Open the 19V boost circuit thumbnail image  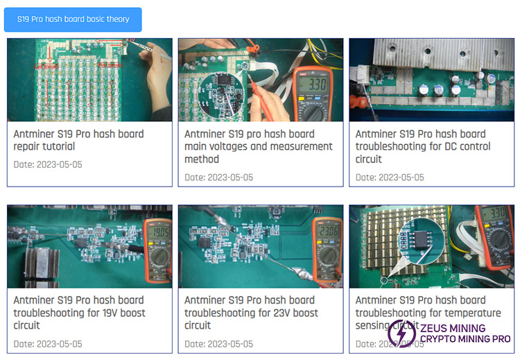coord(89,247)
